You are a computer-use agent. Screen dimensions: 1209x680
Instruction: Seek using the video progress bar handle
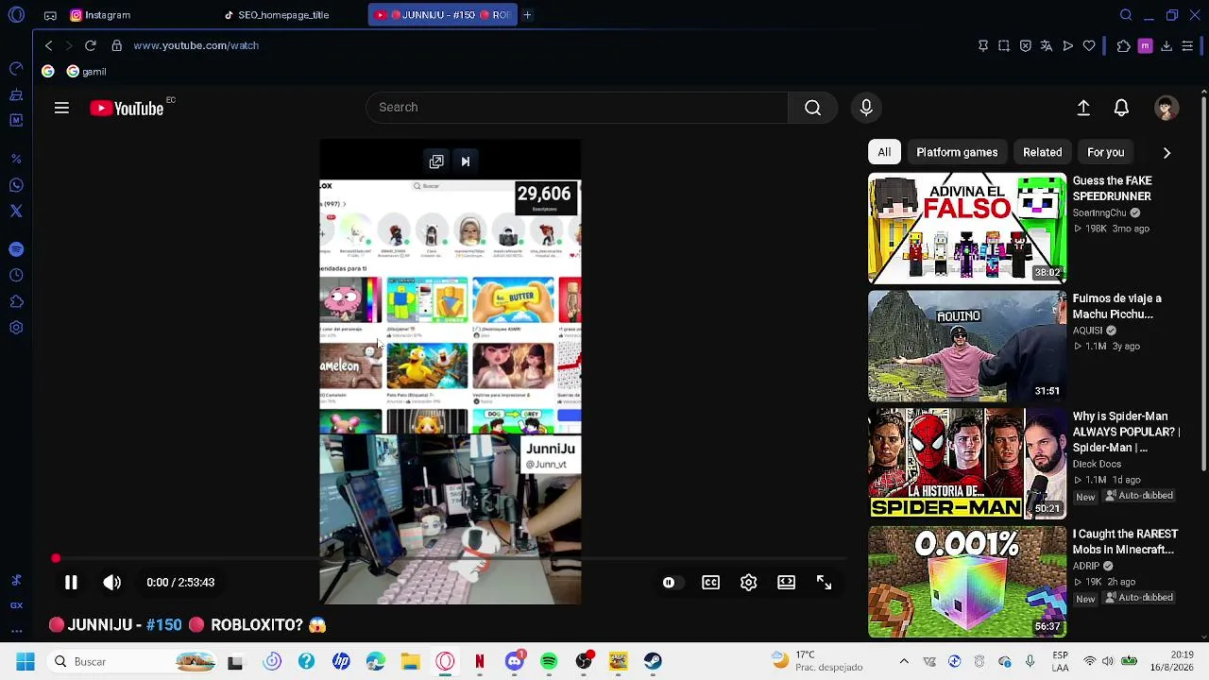pos(56,559)
